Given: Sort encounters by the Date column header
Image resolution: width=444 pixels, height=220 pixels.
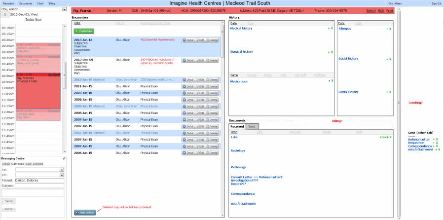Looking at the screenshot, I should [77, 23].
